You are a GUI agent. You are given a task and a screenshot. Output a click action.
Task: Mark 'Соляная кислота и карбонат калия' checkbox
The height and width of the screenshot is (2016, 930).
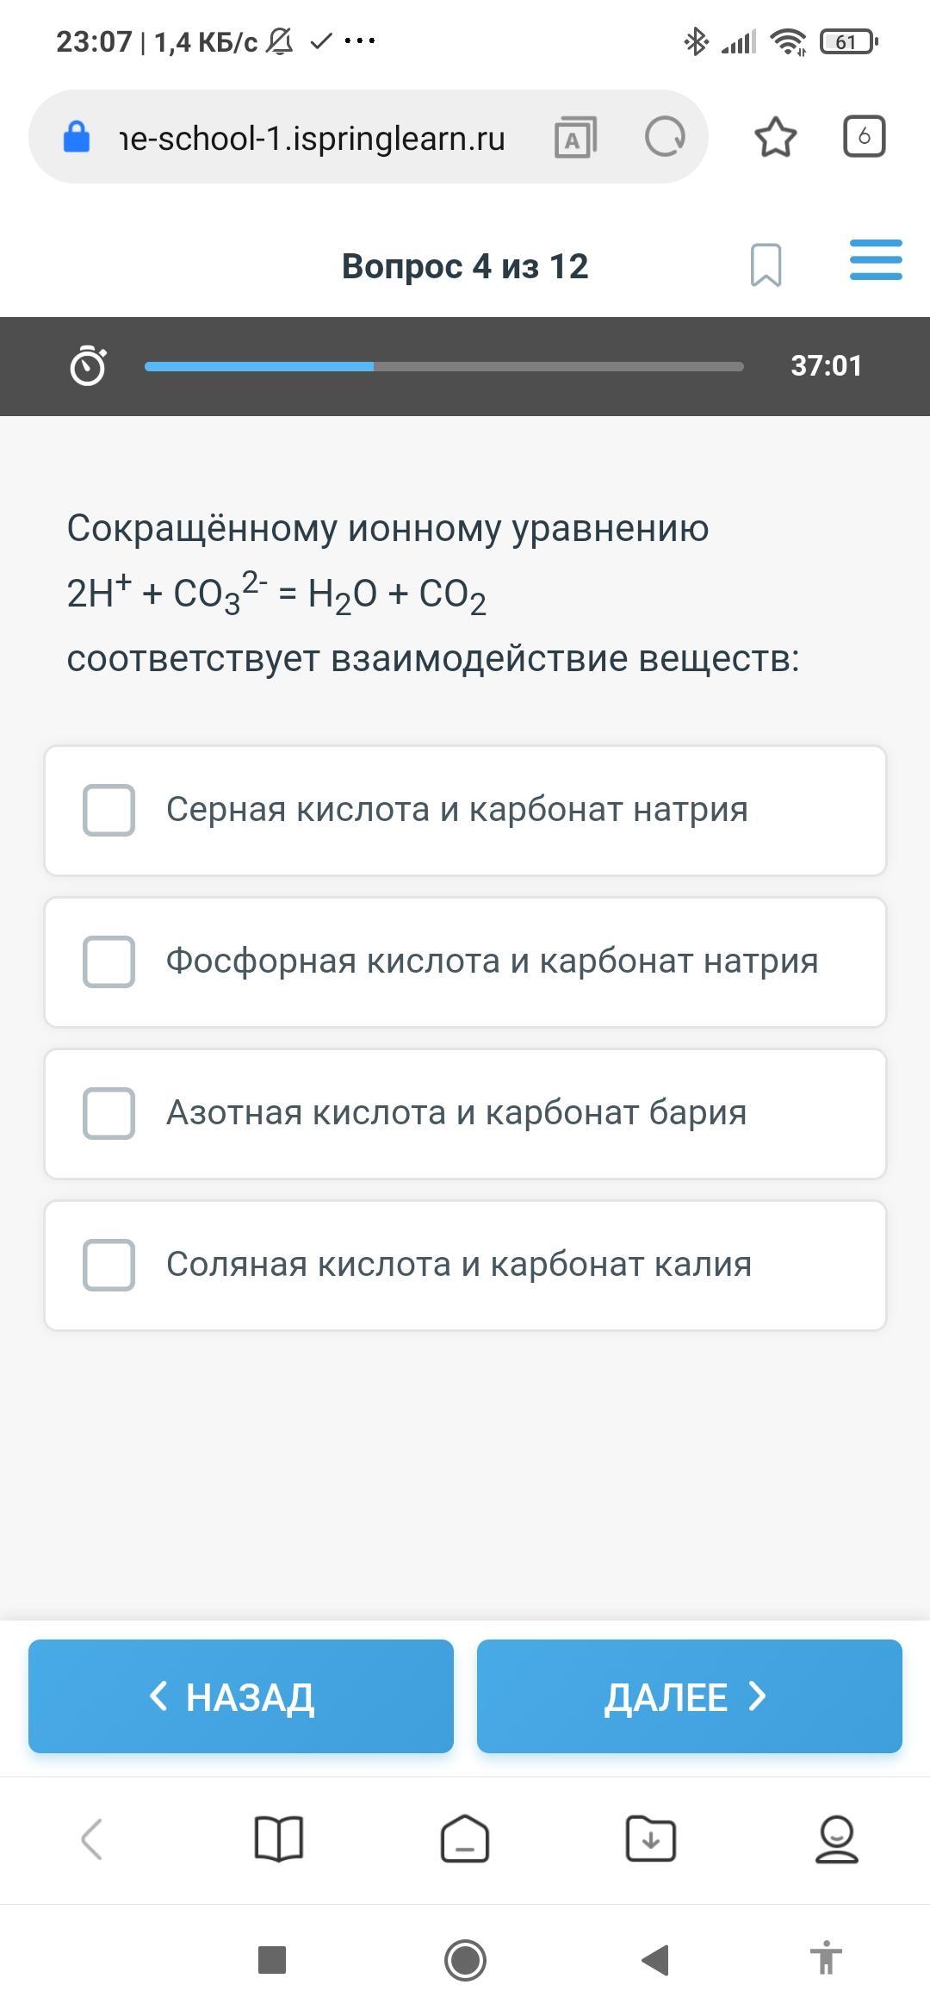[x=109, y=1265]
